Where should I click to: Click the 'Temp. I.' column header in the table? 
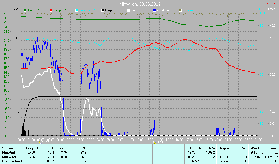64,148
